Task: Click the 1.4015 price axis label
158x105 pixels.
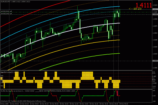Action: [x=155, y=54]
